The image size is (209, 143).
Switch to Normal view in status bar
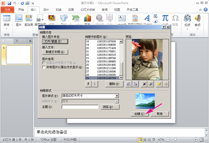click(140, 140)
